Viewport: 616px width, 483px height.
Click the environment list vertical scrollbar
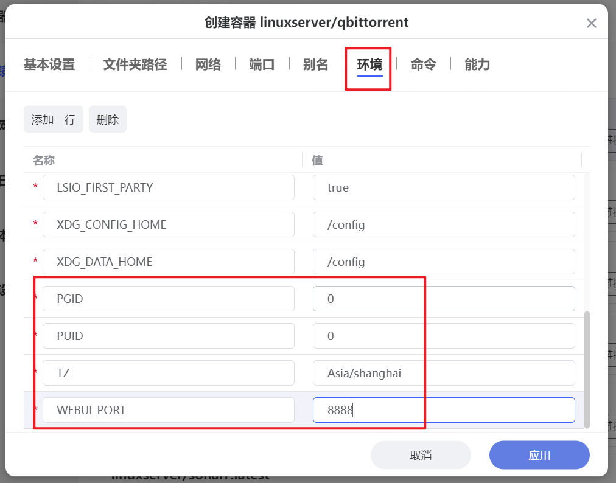587,369
